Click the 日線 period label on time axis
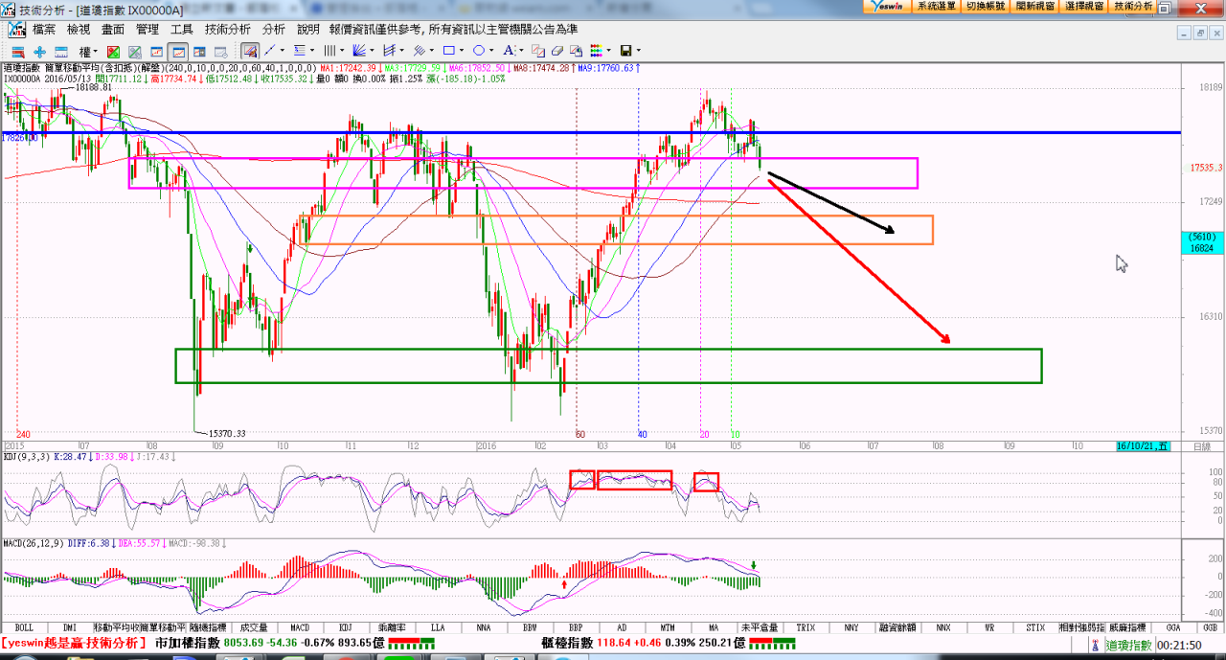 [x=1201, y=446]
